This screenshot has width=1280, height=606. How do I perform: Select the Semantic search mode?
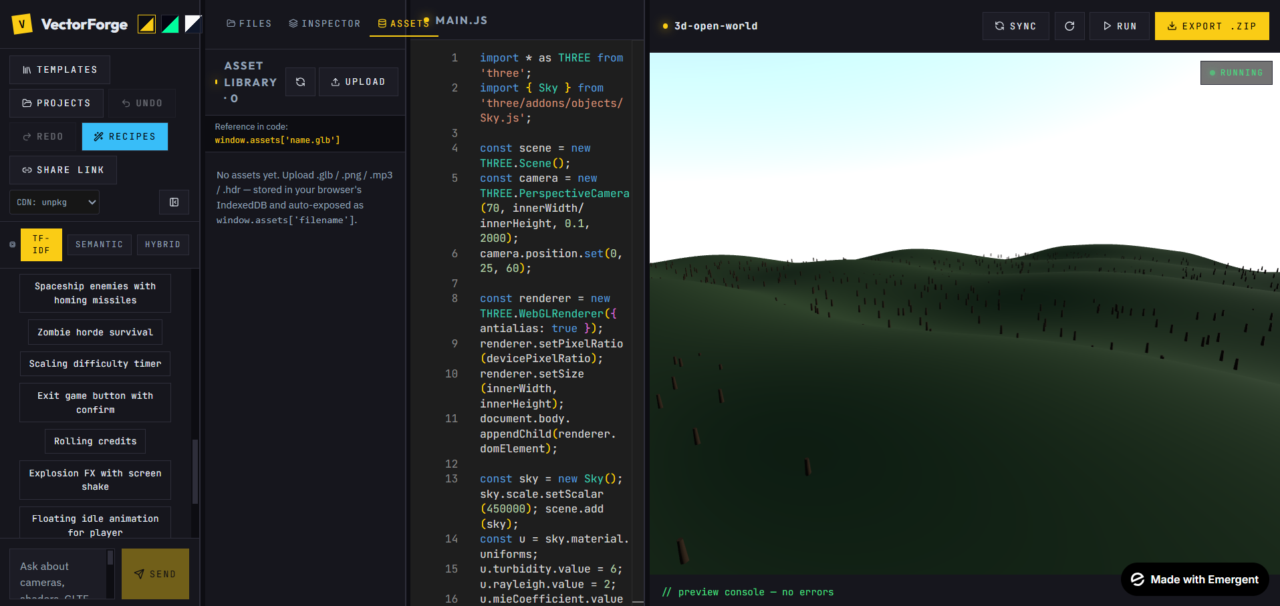(x=99, y=245)
